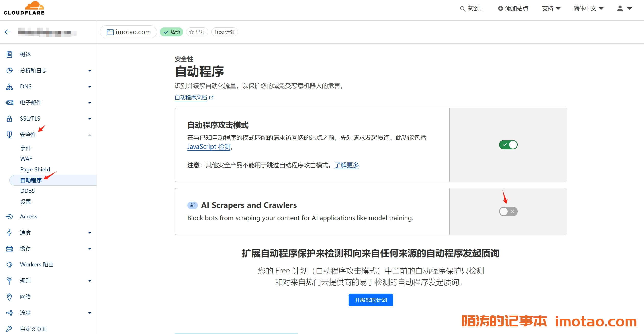Click the back arrow in sidebar
The width and height of the screenshot is (644, 334).
(x=8, y=32)
